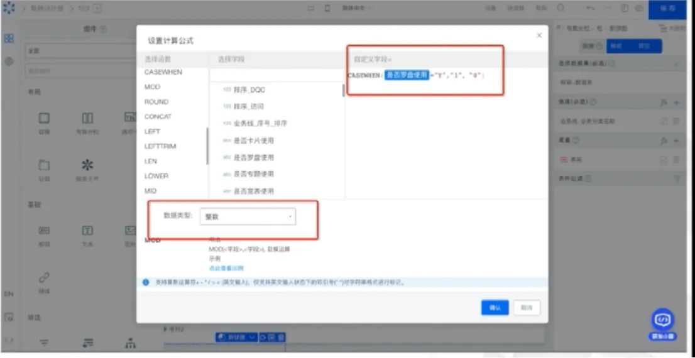Choose the 排序_DQC field
The height and width of the screenshot is (358, 695).
pos(244,89)
